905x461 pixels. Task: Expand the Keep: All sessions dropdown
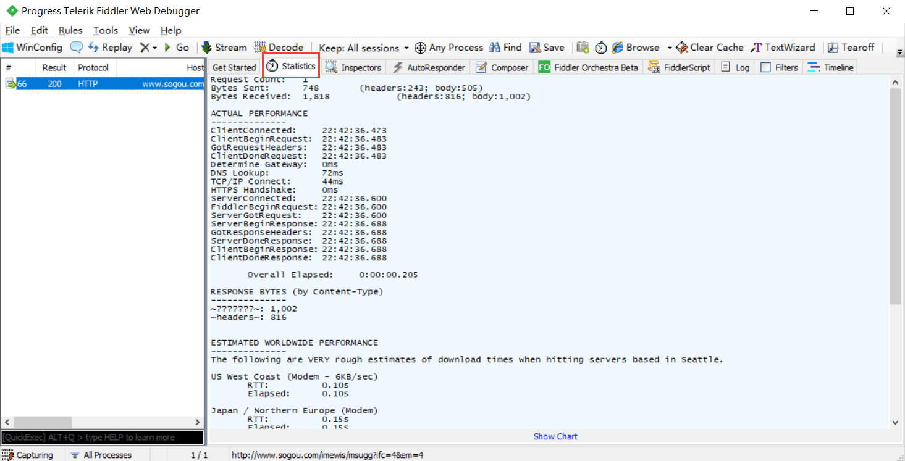pos(364,48)
